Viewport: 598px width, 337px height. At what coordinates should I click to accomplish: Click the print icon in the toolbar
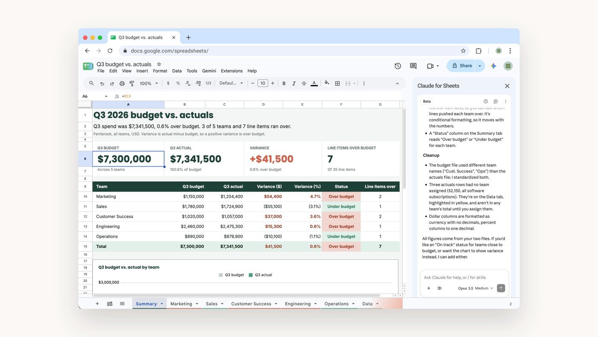coord(122,83)
